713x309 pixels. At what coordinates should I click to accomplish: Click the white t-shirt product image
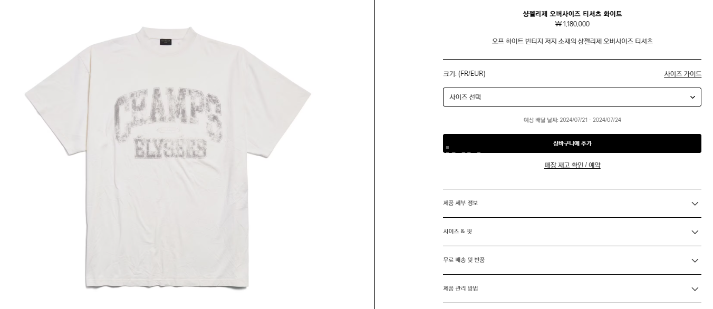(168, 157)
